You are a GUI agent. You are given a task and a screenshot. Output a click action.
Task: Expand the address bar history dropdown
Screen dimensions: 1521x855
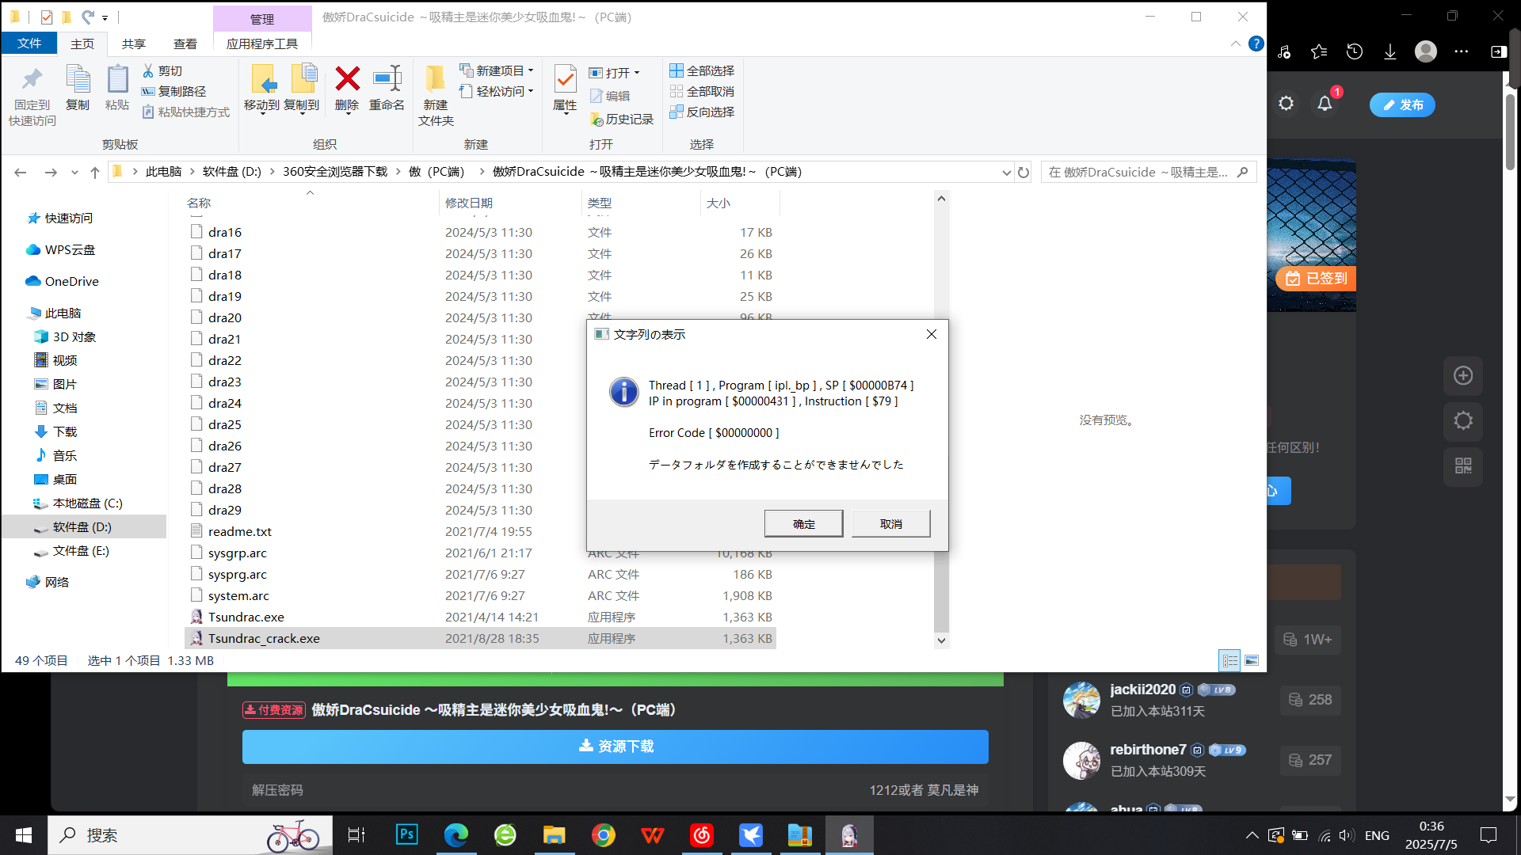pos(1006,172)
